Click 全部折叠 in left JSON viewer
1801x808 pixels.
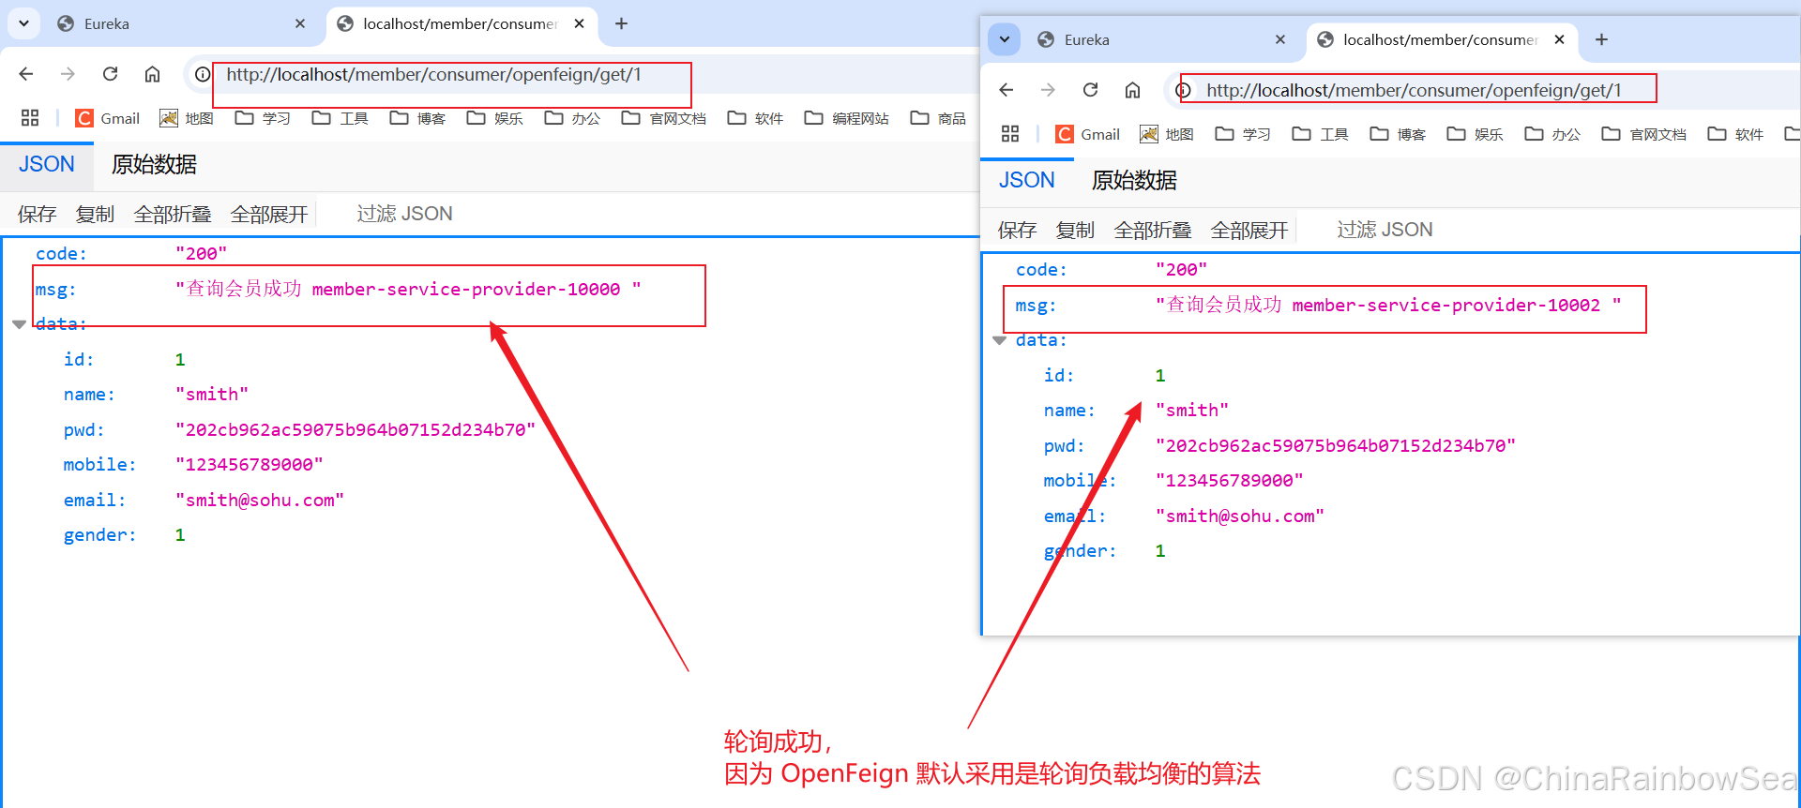tap(173, 215)
